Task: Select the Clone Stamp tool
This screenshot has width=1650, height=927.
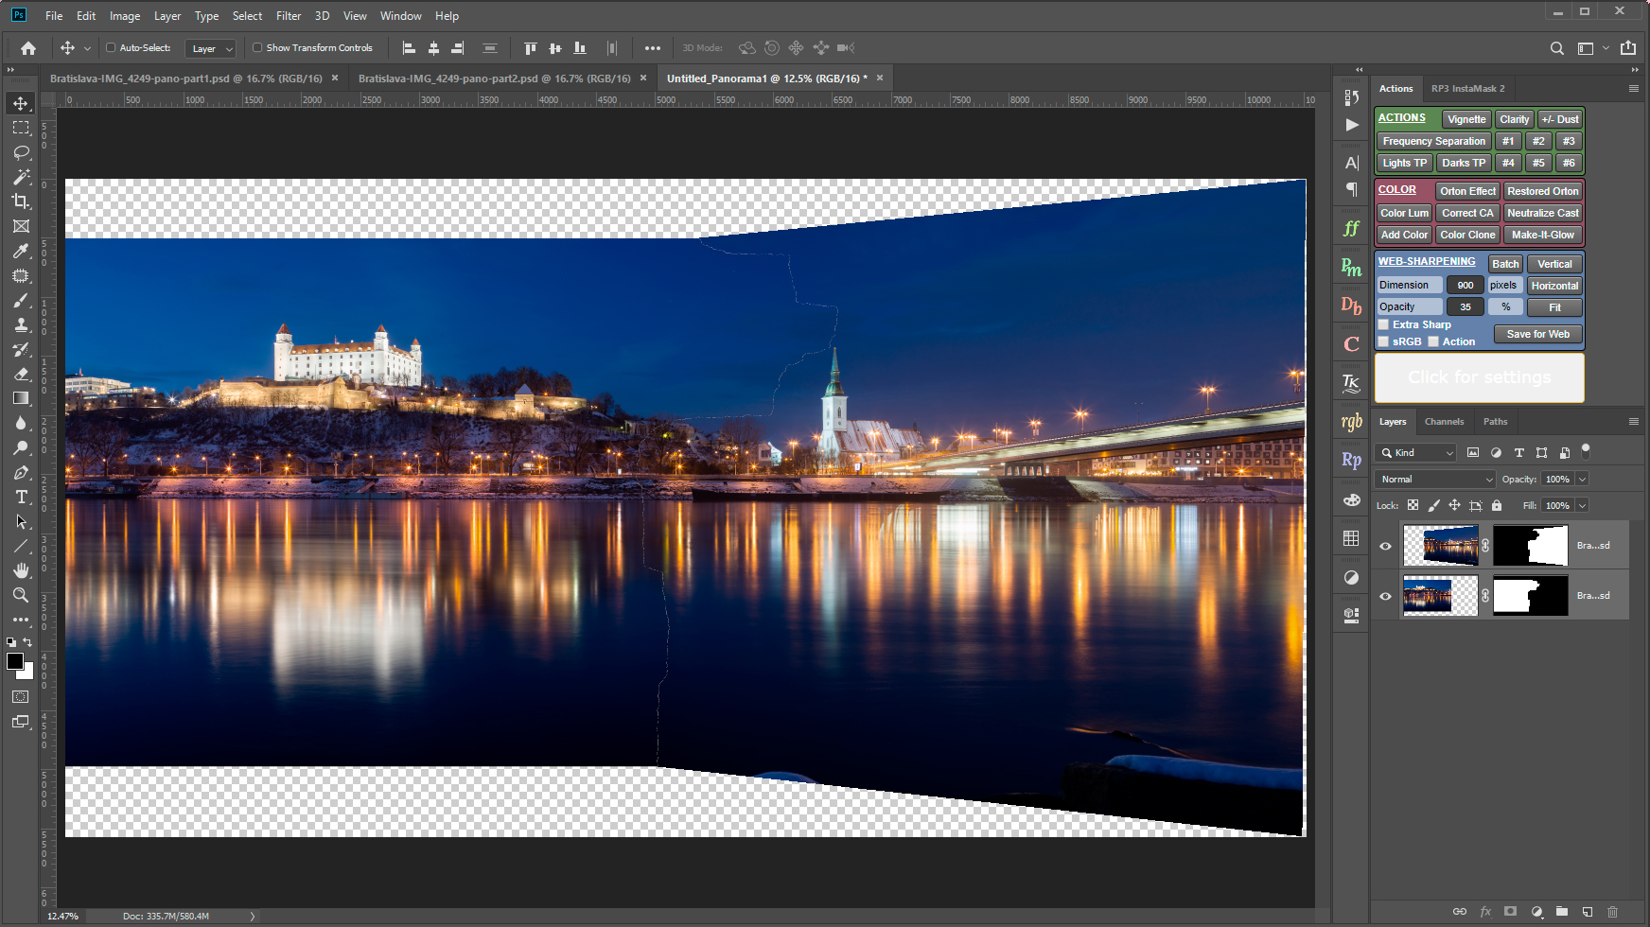Action: pyautogui.click(x=21, y=324)
